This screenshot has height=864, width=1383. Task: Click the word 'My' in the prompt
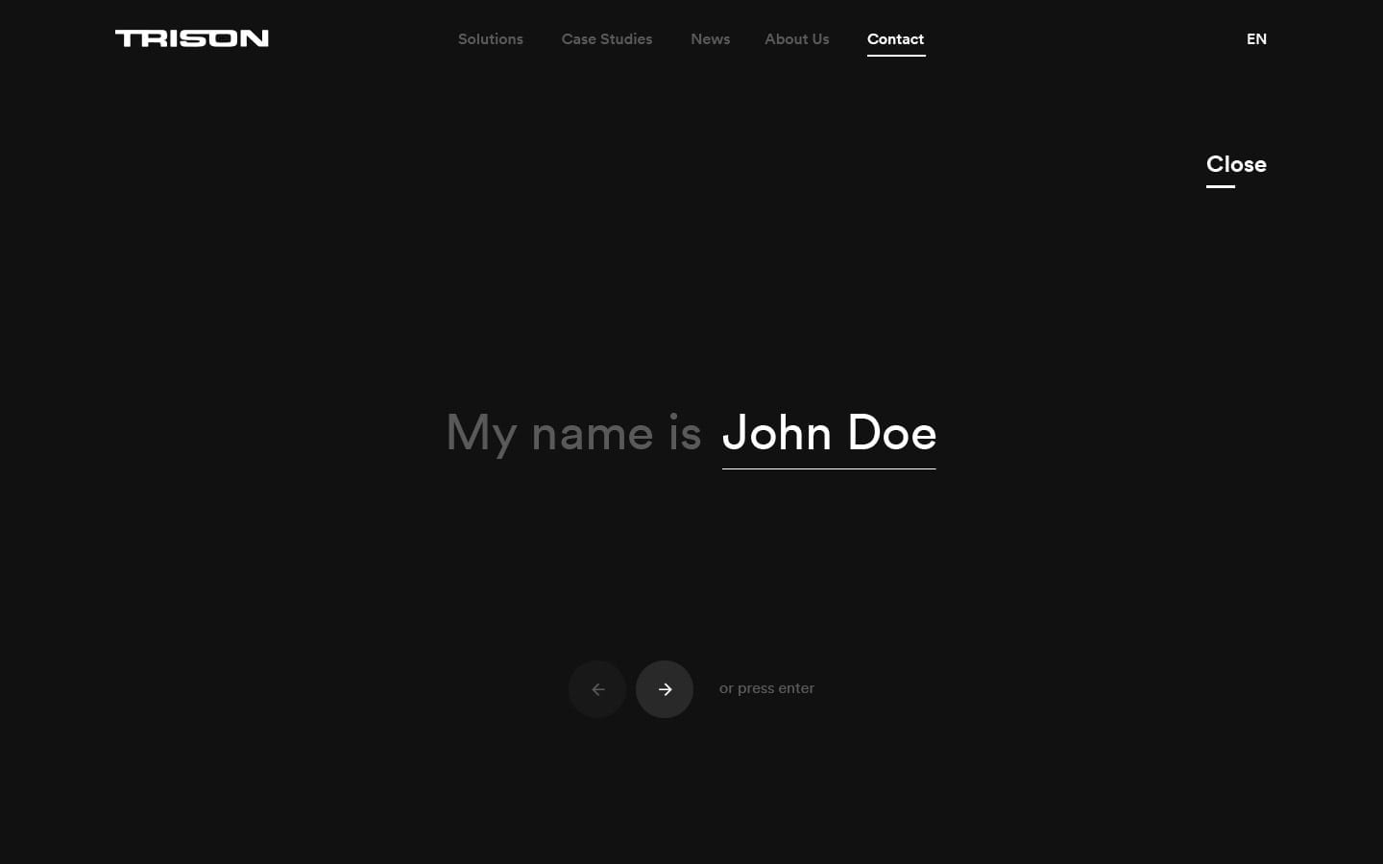pos(481,435)
